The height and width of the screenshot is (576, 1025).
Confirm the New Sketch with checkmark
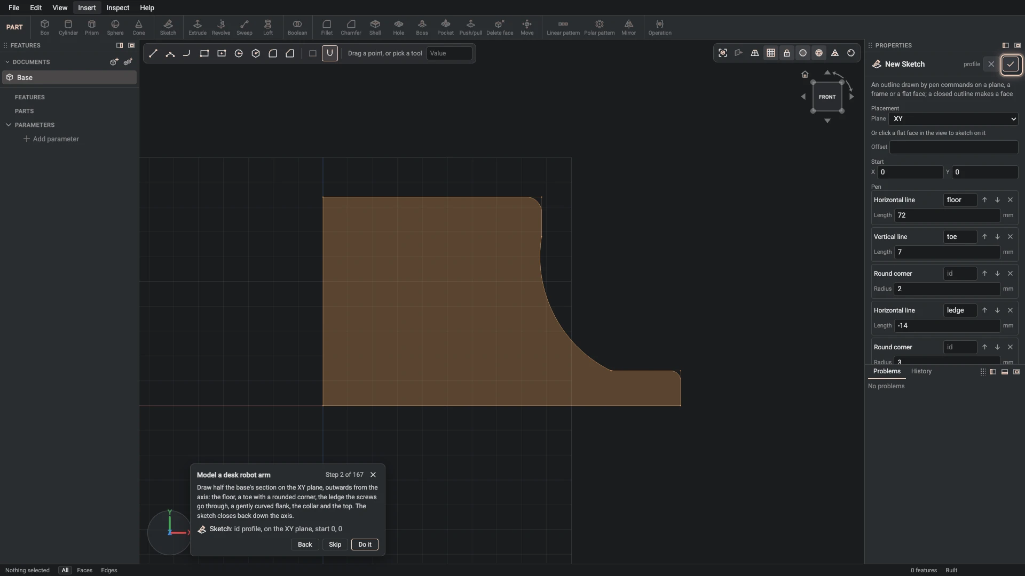(1011, 65)
